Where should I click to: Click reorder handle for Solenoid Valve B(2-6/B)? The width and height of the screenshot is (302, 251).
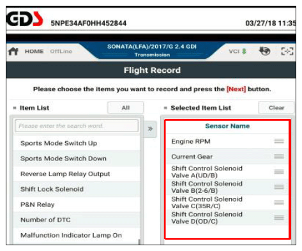[x=279, y=187]
